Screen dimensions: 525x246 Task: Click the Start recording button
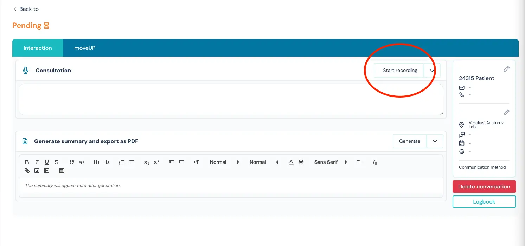tap(400, 70)
